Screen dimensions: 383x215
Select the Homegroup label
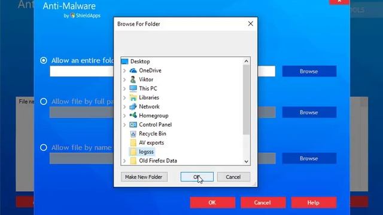click(x=154, y=115)
